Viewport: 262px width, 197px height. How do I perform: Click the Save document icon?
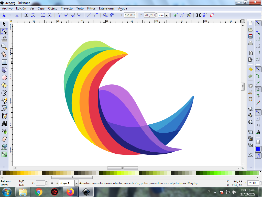(250, 36)
